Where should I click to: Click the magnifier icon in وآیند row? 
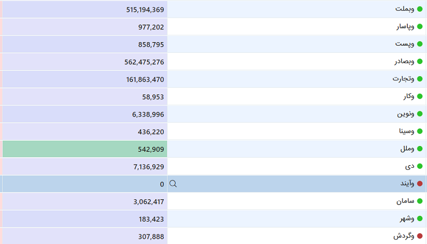tap(173, 184)
